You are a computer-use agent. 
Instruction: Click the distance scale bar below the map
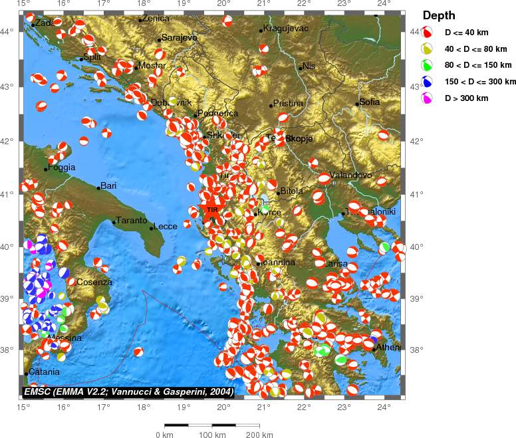pos(212,424)
